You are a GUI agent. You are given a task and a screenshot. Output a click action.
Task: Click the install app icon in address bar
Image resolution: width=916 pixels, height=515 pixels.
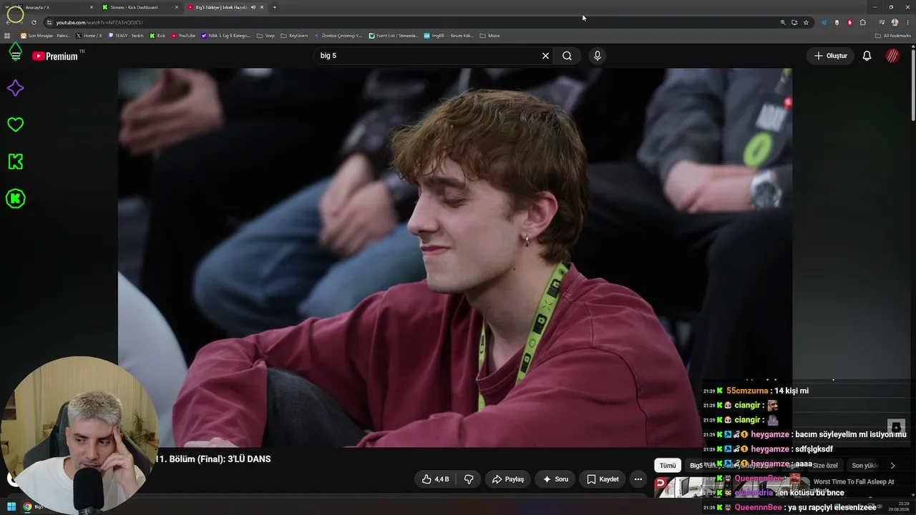pyautogui.click(x=794, y=22)
